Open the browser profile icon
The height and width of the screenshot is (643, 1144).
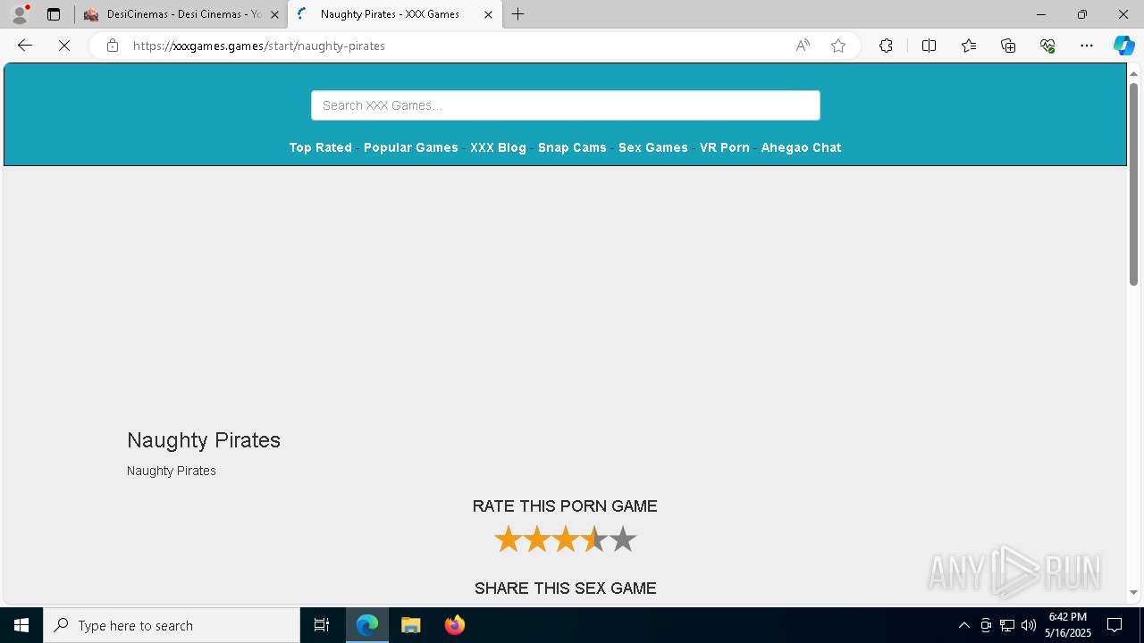[20, 14]
